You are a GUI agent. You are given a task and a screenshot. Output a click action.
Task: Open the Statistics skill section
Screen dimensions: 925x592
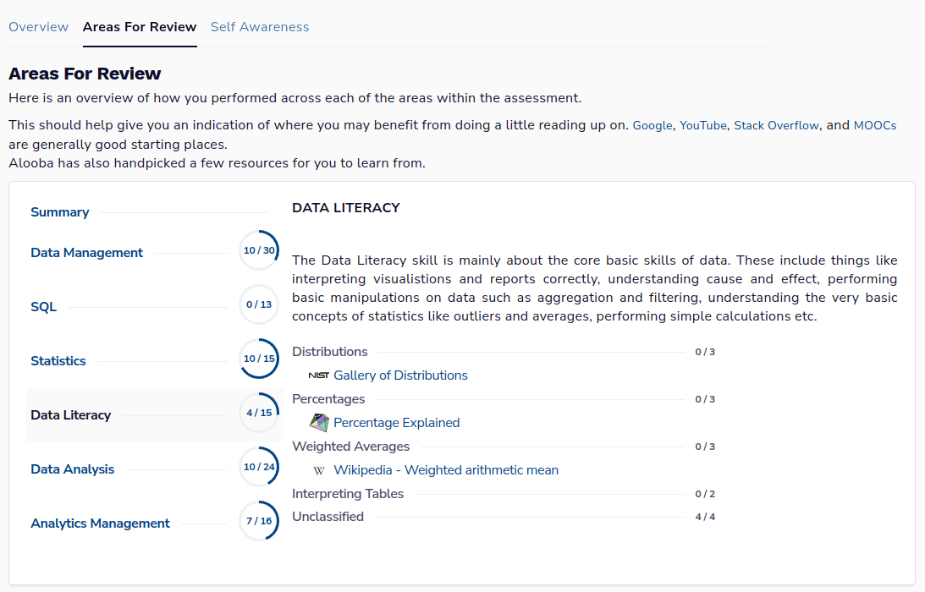coord(58,361)
